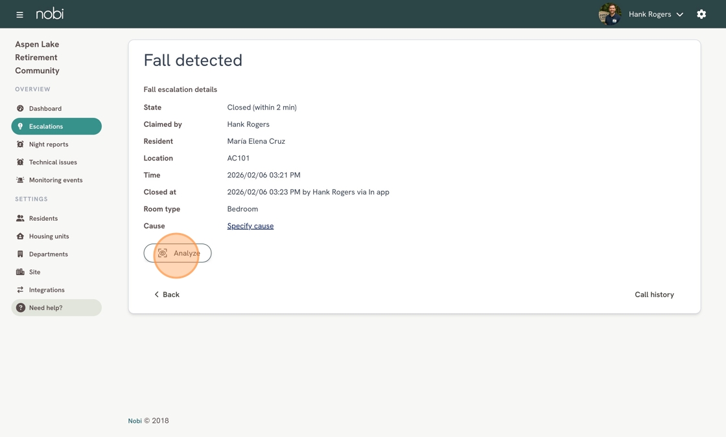Viewport: 726px width, 437px height.
Task: Click the Residents people icon
Action: click(20, 219)
